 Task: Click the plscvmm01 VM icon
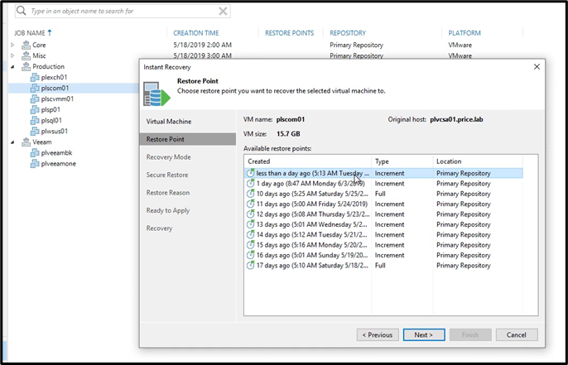tap(35, 98)
